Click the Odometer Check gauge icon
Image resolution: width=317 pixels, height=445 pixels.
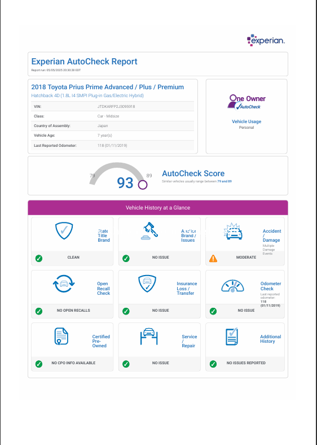coord(232,286)
